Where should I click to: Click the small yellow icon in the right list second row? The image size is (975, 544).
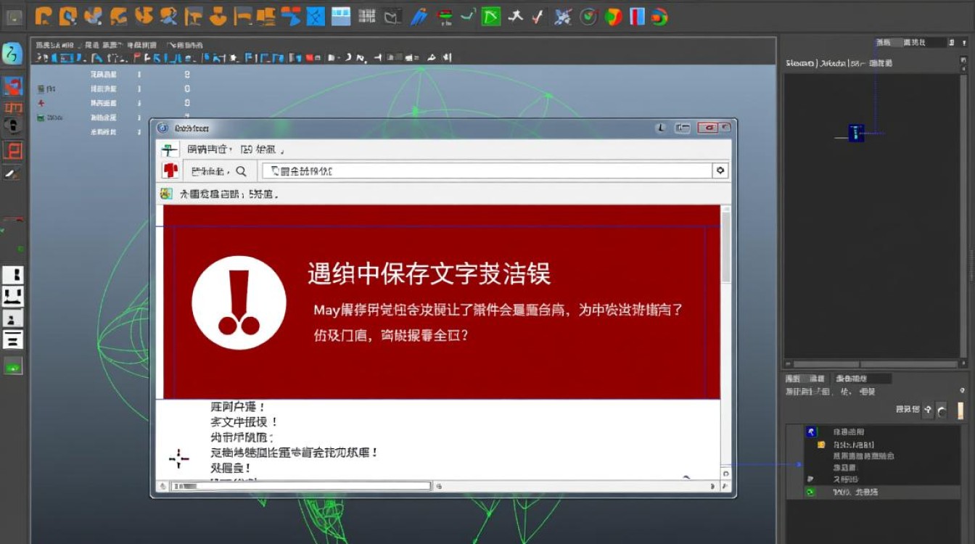click(821, 444)
